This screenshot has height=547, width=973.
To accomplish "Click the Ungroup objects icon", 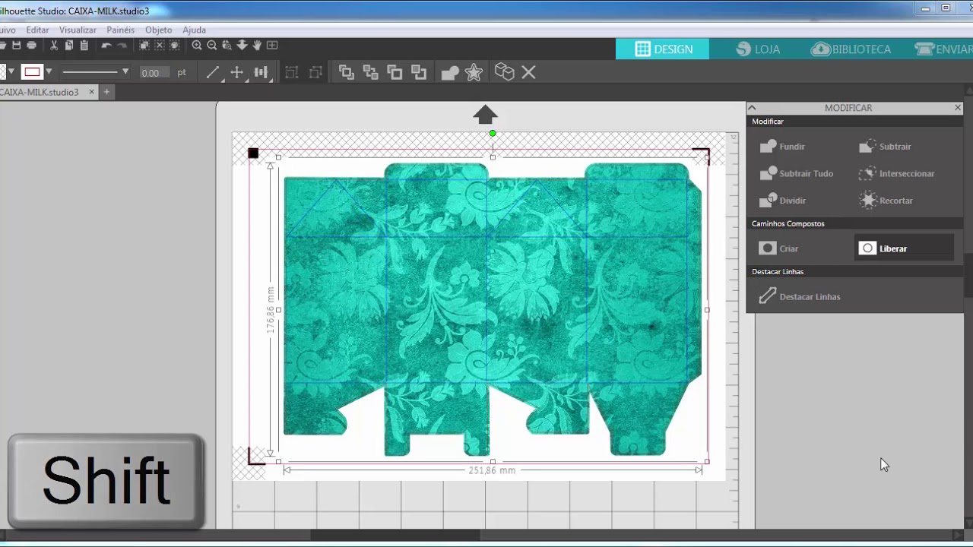I will pyautogui.click(x=315, y=72).
